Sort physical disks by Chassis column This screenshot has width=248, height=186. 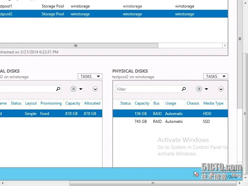click(193, 103)
